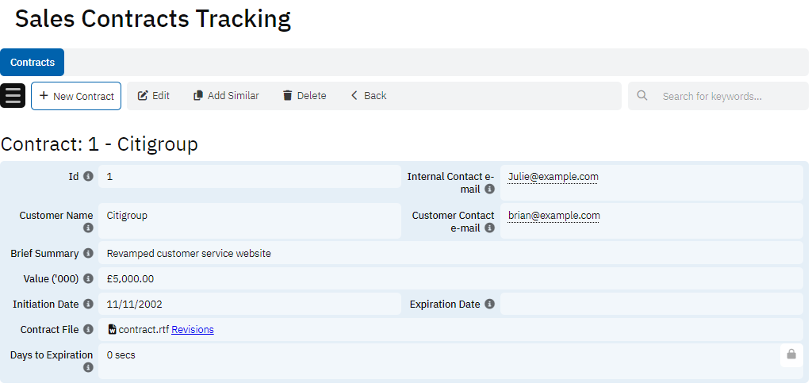Click the Brief Summary info icon
This screenshot has height=387, width=812.
pos(88,254)
